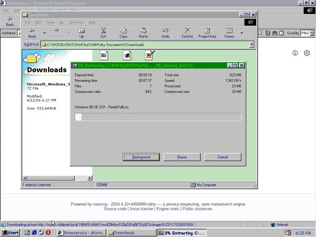Viewport: 316px width, 237px height.
Task: Click Show Desktop in the quick launch
Action: (27, 233)
